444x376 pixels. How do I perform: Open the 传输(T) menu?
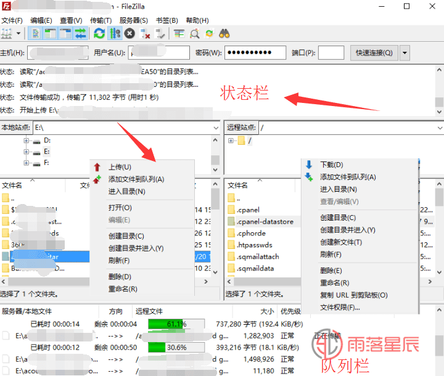101,20
